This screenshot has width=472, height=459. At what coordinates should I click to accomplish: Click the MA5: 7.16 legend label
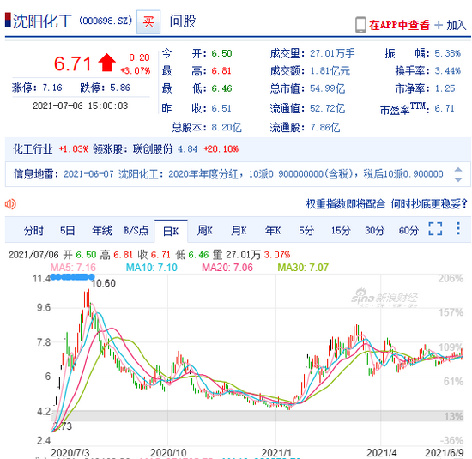(73, 268)
